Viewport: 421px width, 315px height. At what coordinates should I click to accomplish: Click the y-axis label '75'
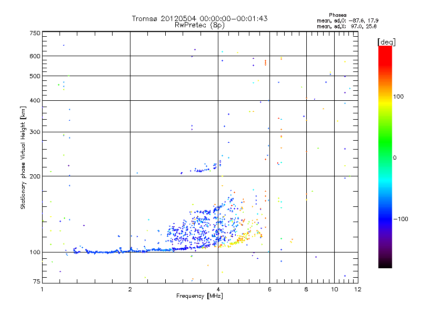coord(36,281)
